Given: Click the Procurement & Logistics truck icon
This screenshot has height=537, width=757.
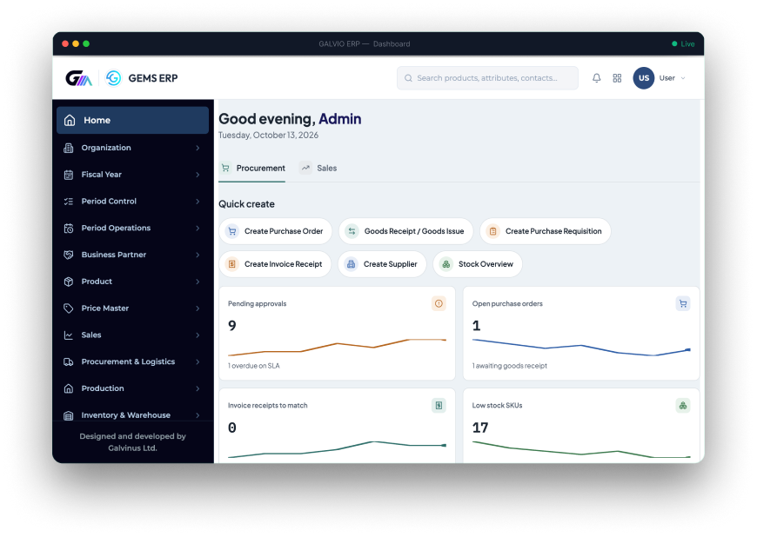Looking at the screenshot, I should [69, 361].
